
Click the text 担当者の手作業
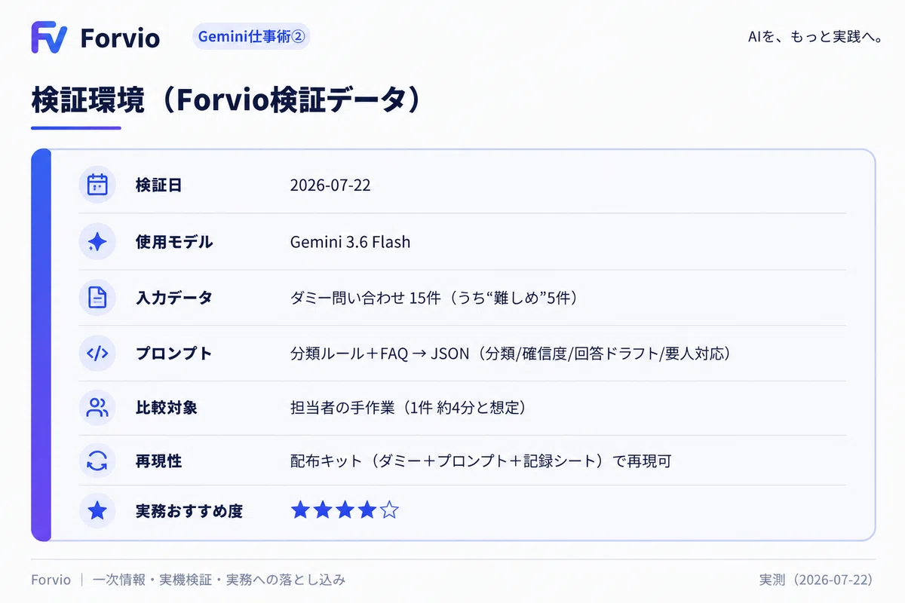coord(344,408)
